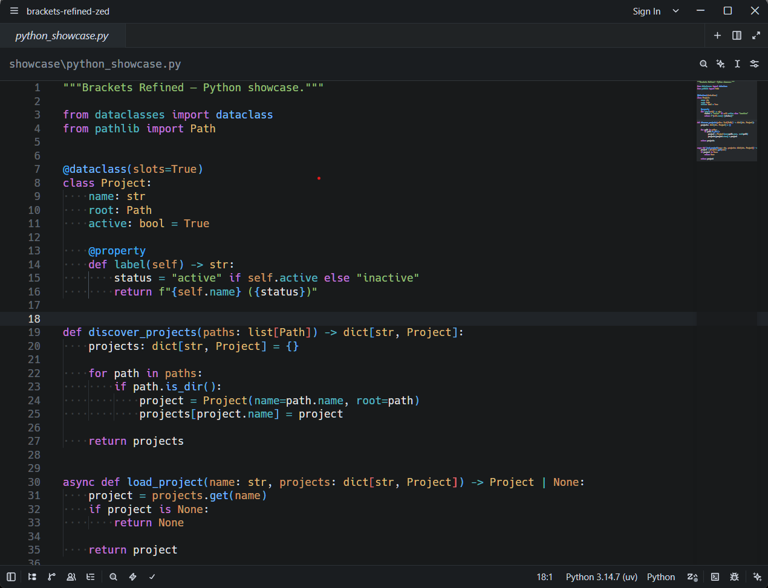Launch inline assist sparkle in toolbar
This screenshot has width=768, height=588.
pos(720,63)
